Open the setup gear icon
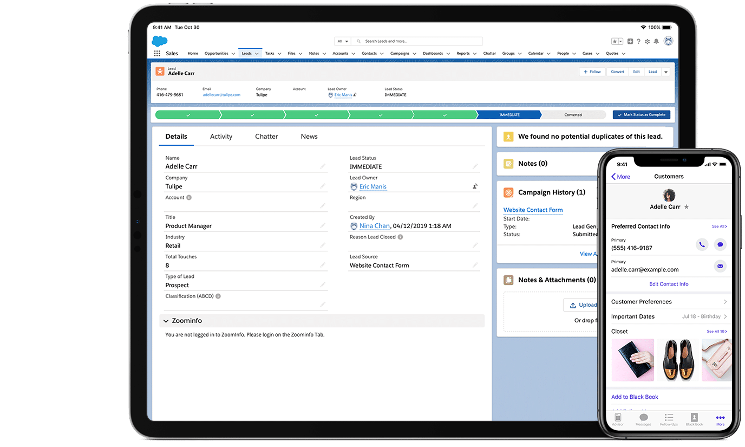 (x=647, y=41)
